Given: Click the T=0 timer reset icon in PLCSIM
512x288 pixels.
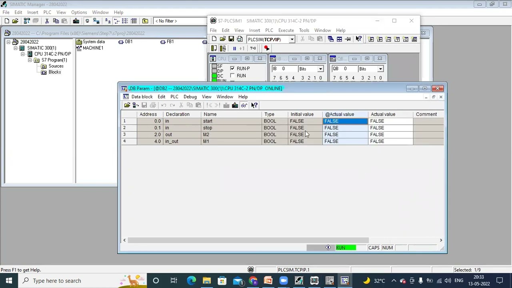Looking at the screenshot, I should click(x=253, y=48).
